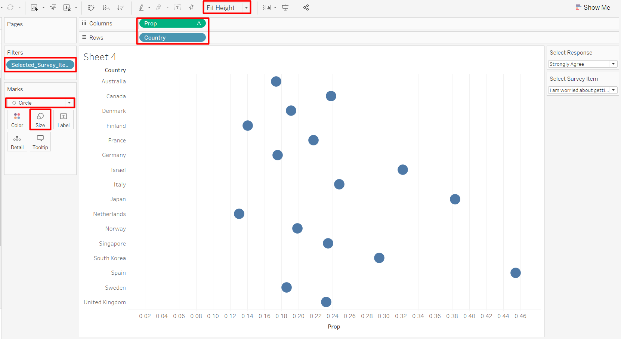This screenshot has height=339, width=621.
Task: Open the Color shelf in Marks card
Action: 17,120
